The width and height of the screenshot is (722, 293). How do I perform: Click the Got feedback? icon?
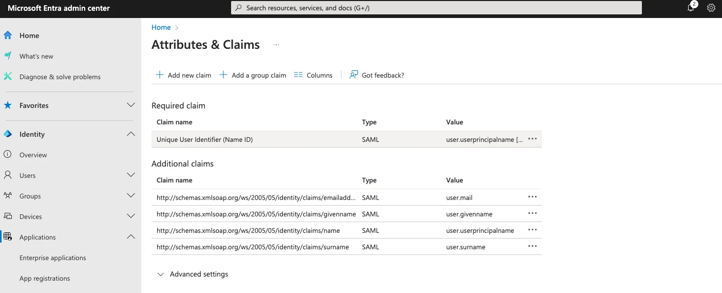(x=354, y=75)
